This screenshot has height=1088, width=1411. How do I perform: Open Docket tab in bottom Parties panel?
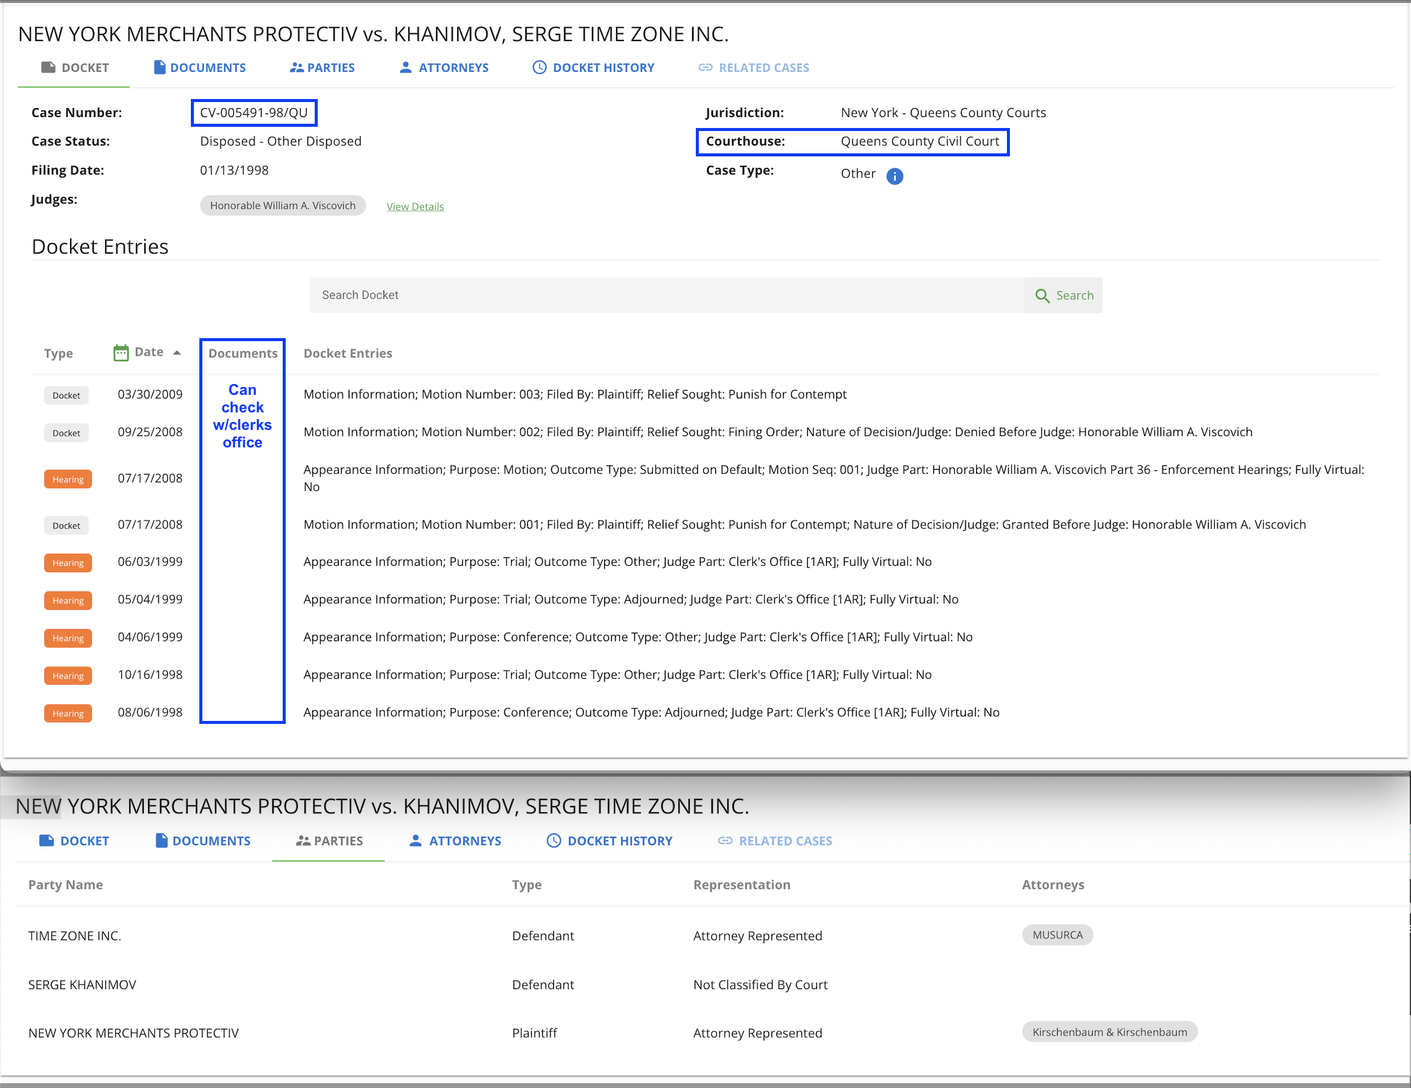point(74,840)
